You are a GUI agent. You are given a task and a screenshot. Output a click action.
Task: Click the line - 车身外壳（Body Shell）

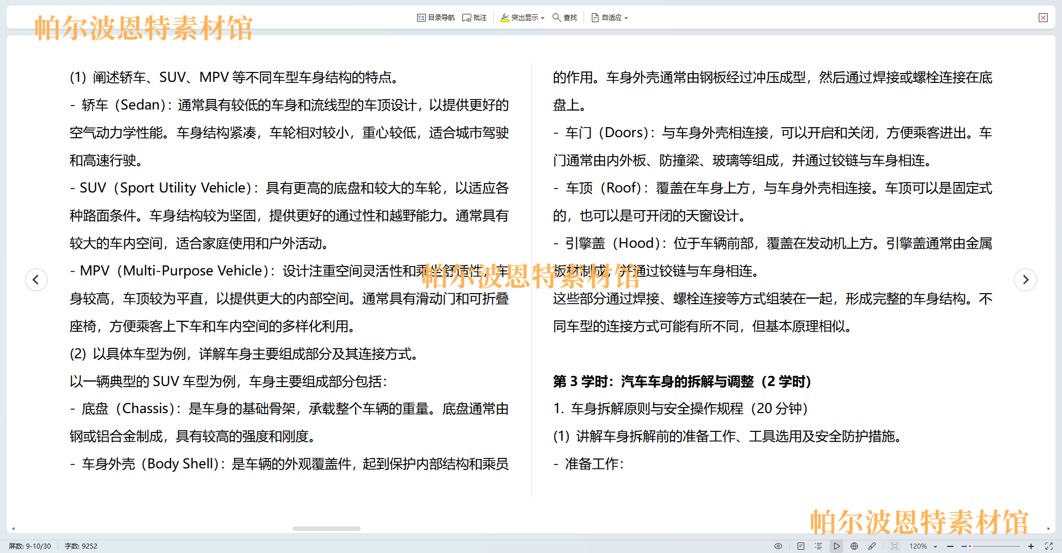pyautogui.click(x=289, y=464)
